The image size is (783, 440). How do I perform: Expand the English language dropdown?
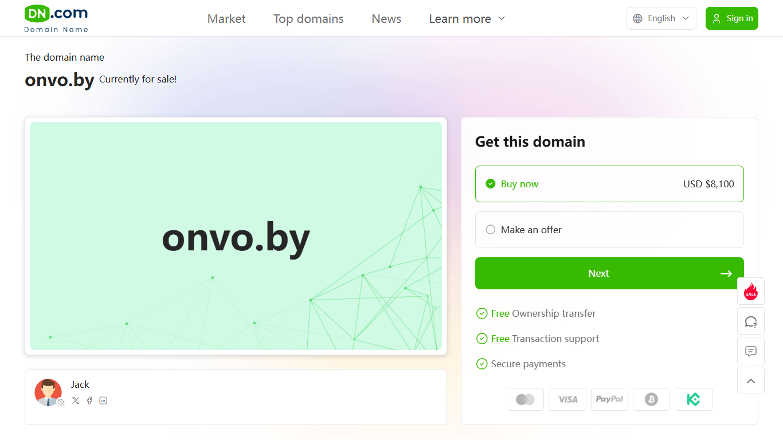tap(661, 18)
